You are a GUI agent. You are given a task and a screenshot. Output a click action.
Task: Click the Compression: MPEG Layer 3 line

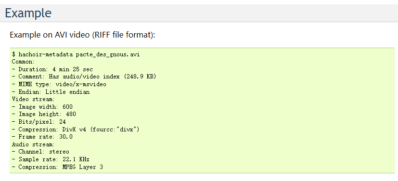point(57,167)
